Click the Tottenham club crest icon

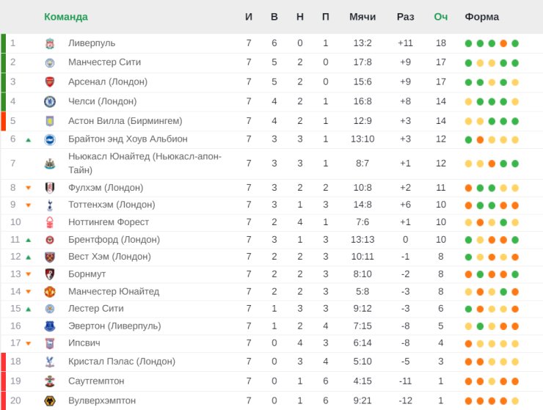(x=50, y=205)
